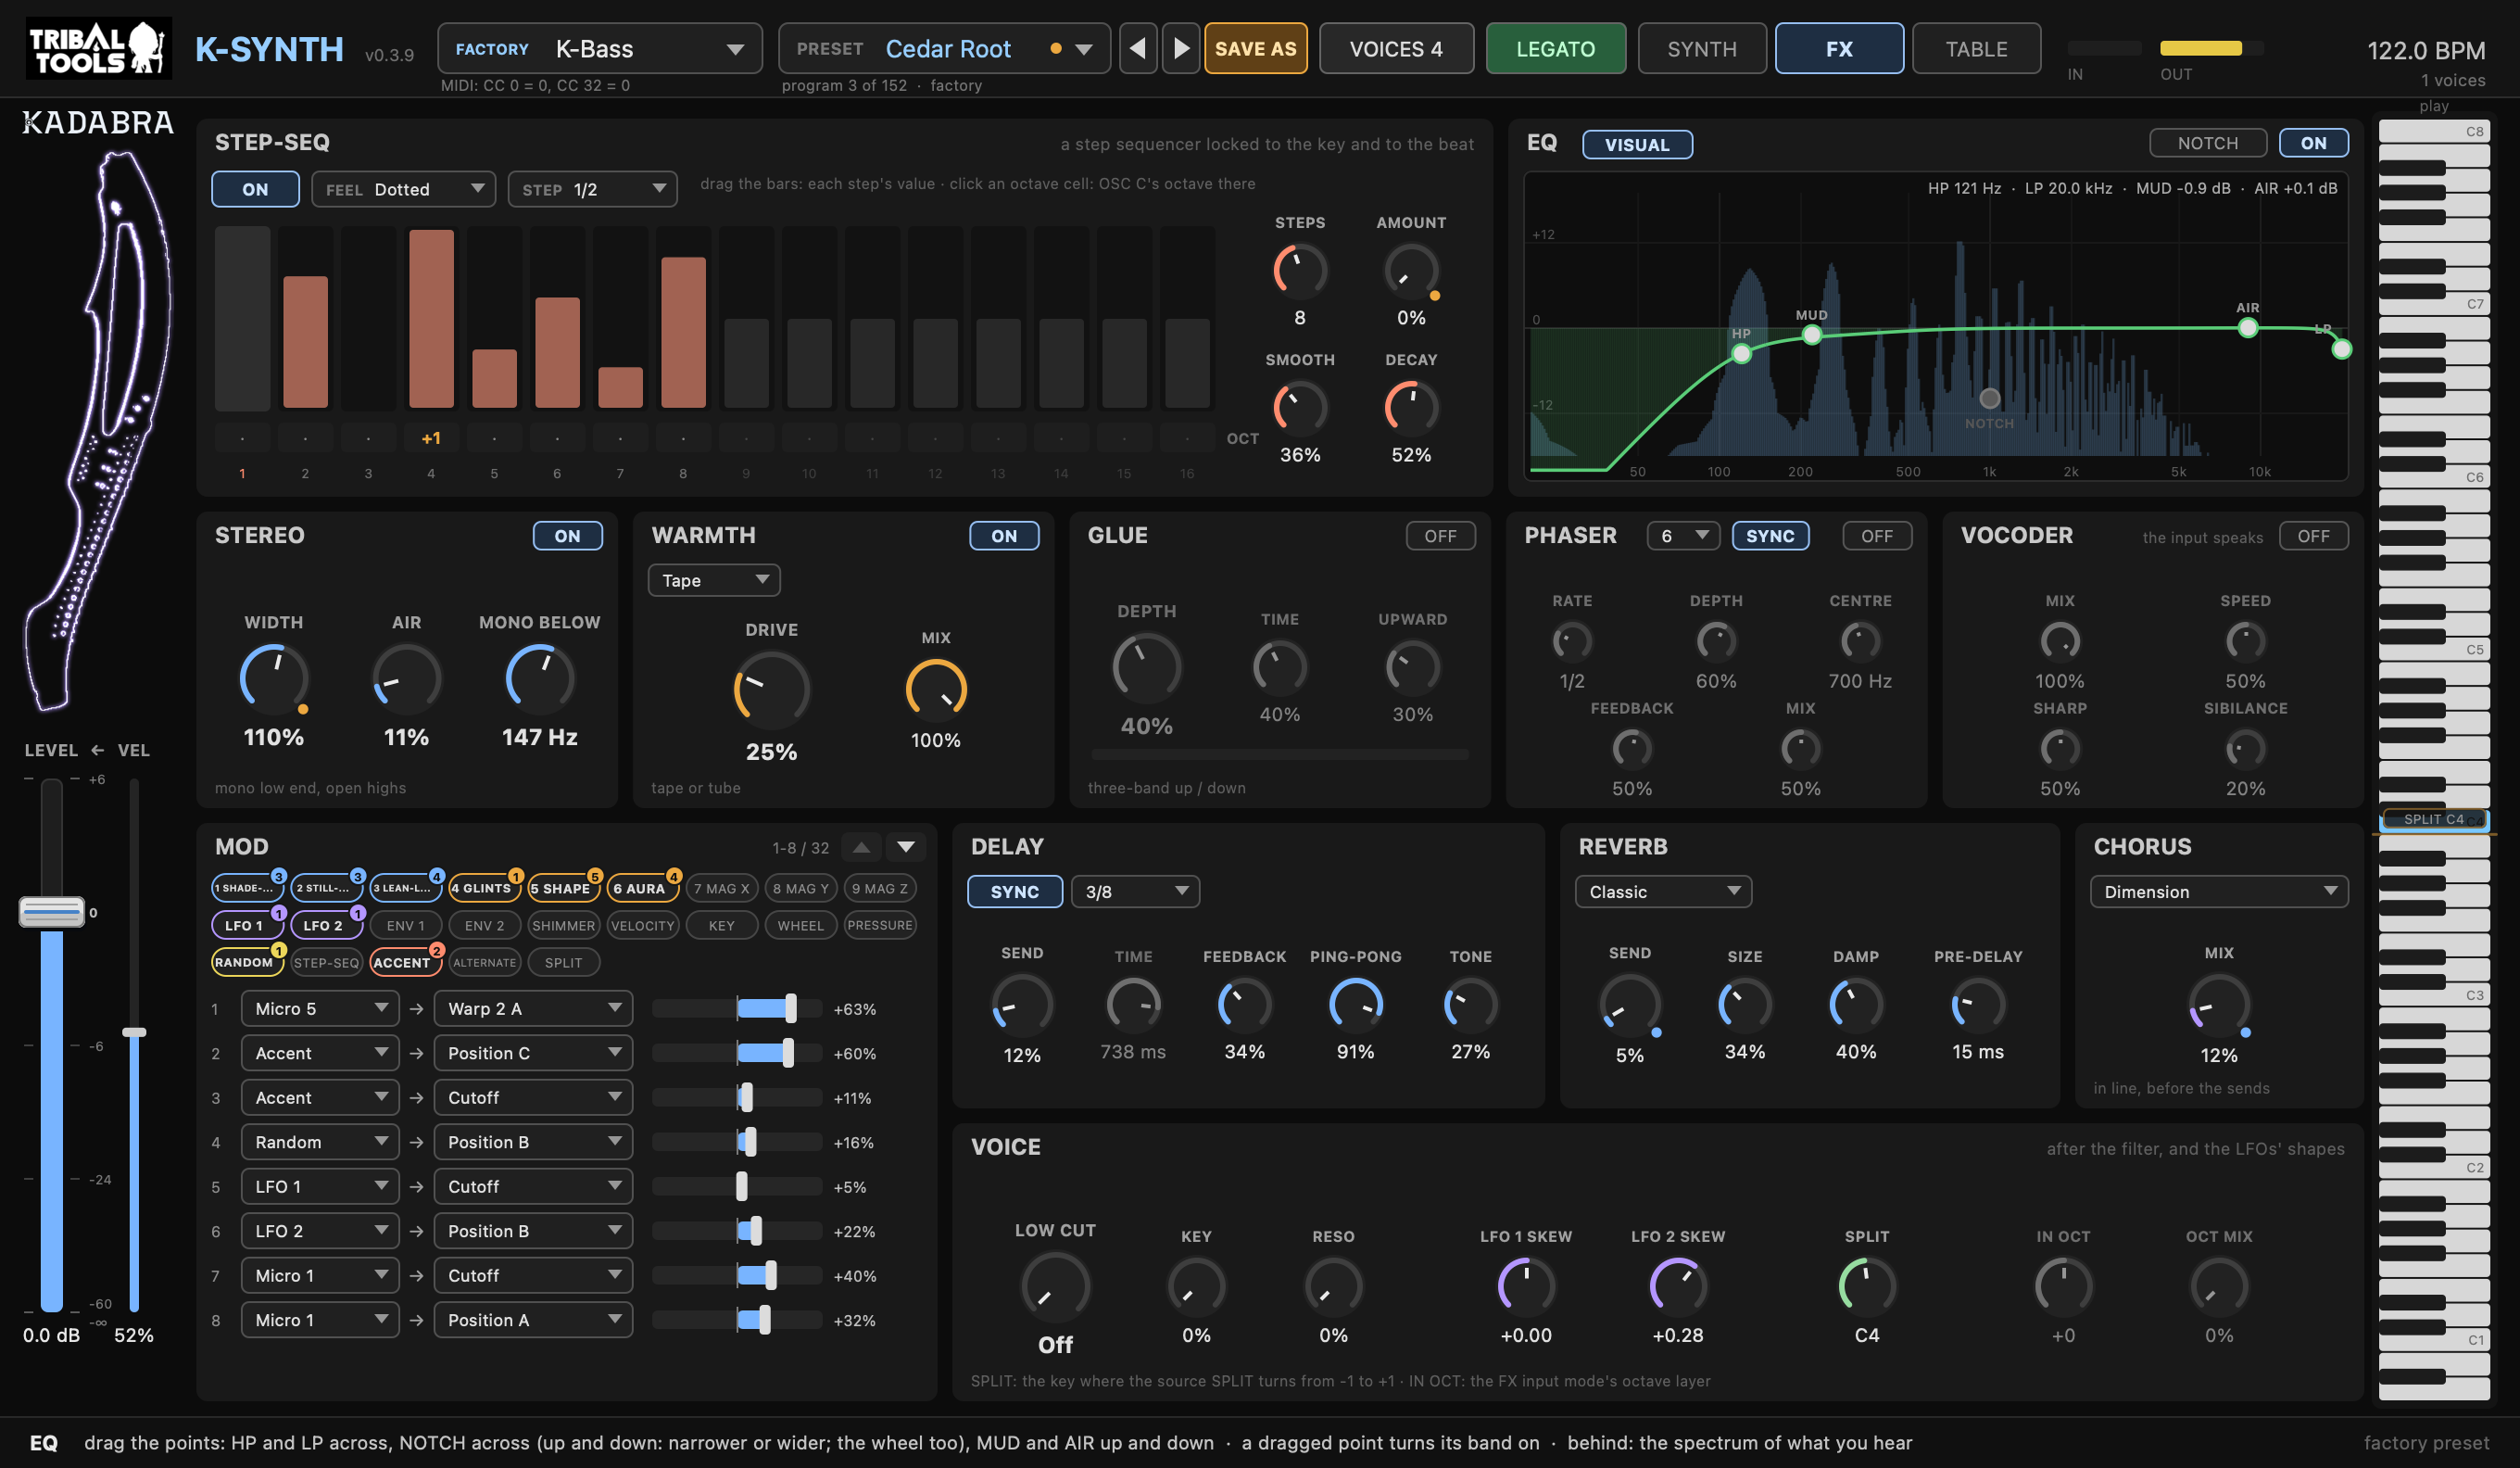Open the PRESET Cedar Root dropdown
The image size is (2520, 1468).
point(944,48)
